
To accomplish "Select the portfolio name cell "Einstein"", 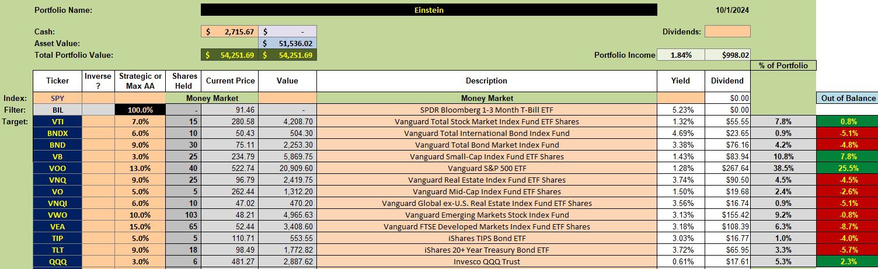I will 428,10.
